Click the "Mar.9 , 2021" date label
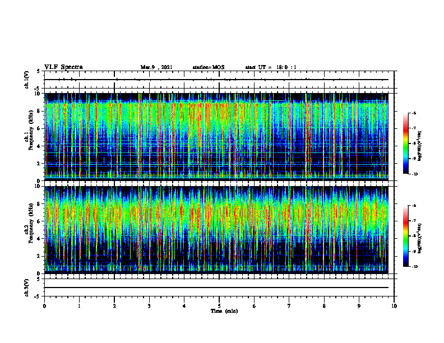Viewport: 444px width, 343px height. [x=156, y=67]
